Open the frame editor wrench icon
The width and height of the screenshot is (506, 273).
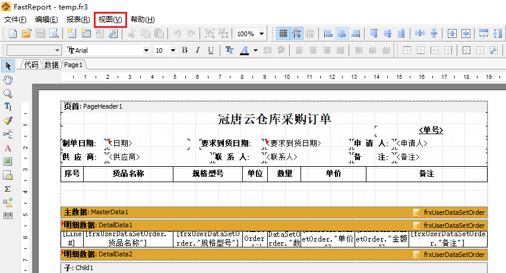click(x=494, y=50)
